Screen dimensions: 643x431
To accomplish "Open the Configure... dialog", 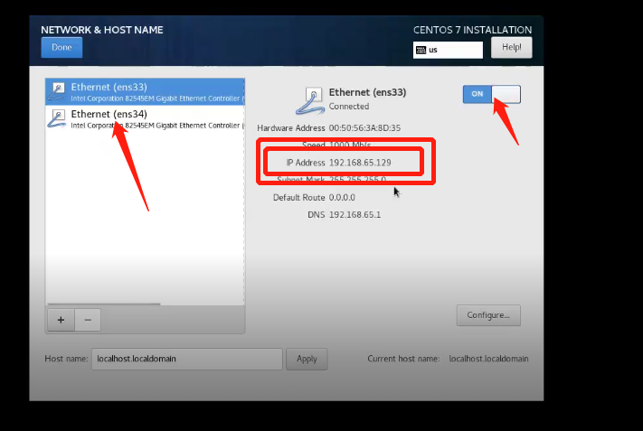I will click(x=488, y=315).
